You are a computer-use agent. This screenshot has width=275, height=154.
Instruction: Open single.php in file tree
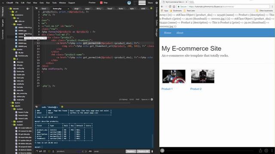(20, 100)
